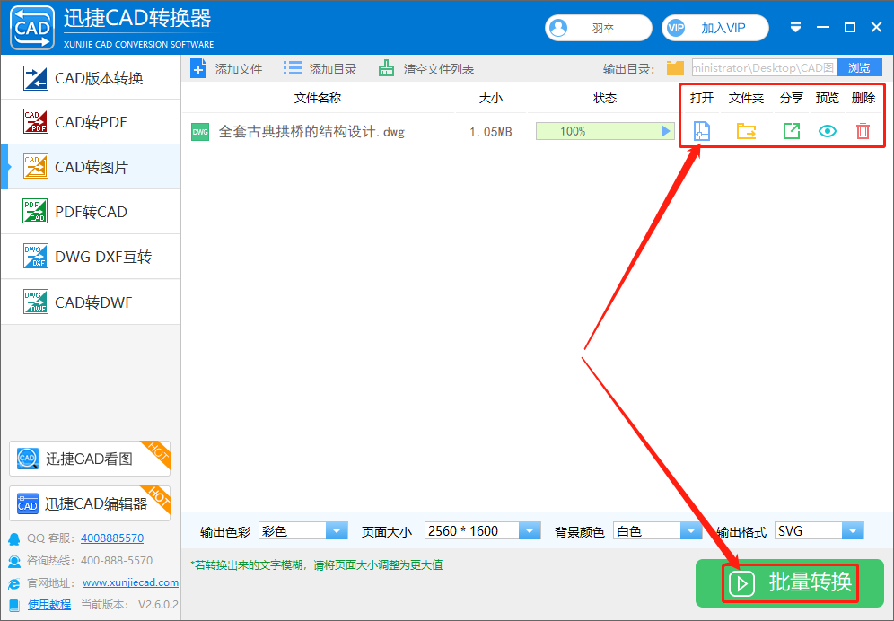Screen dimensions: 894x621
Task: Click the tutorial book icon
Action: point(14,605)
